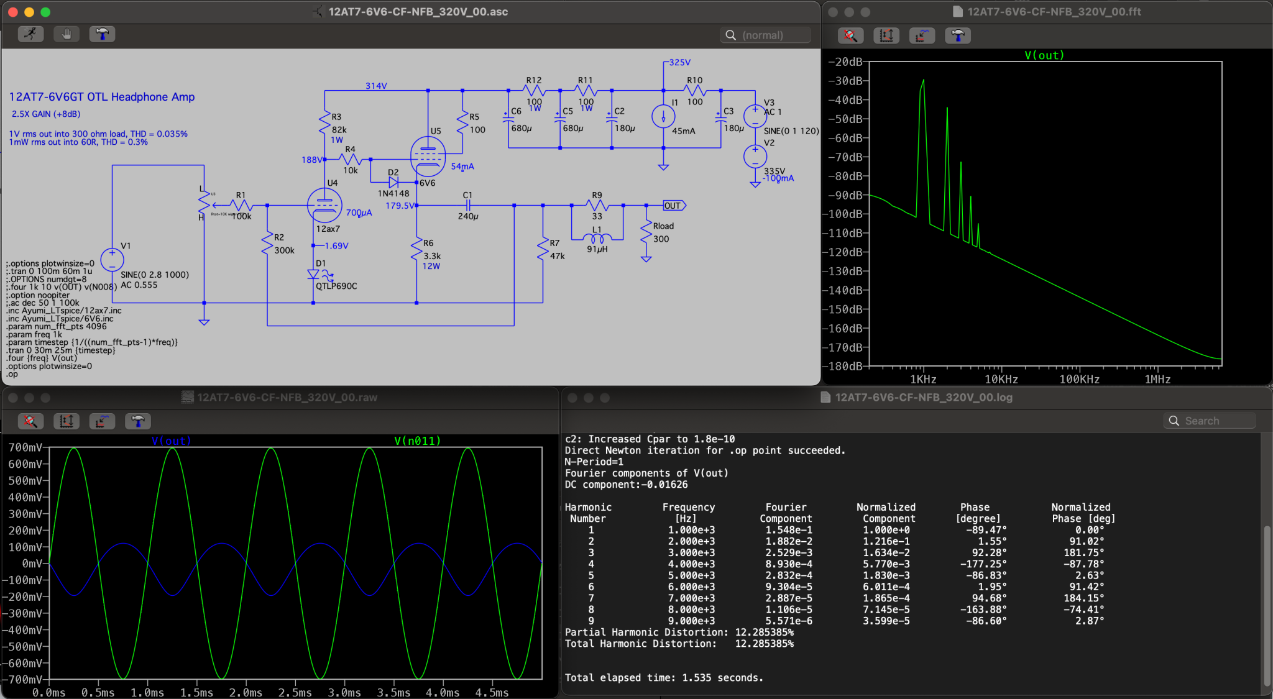This screenshot has height=699, width=1273.
Task: Select the D2 1N4148 diode symbol
Action: click(393, 182)
